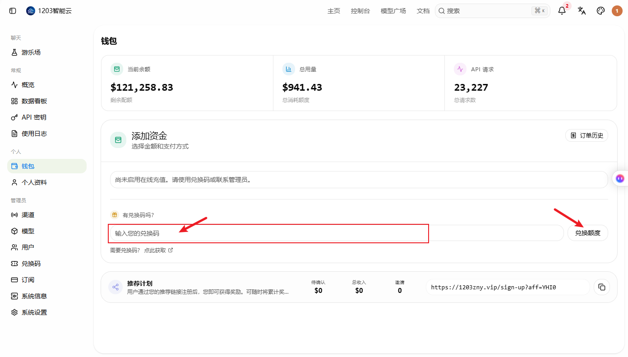Open 系统设置 in the sidebar
Viewport: 628px width, 357px height.
47,312
